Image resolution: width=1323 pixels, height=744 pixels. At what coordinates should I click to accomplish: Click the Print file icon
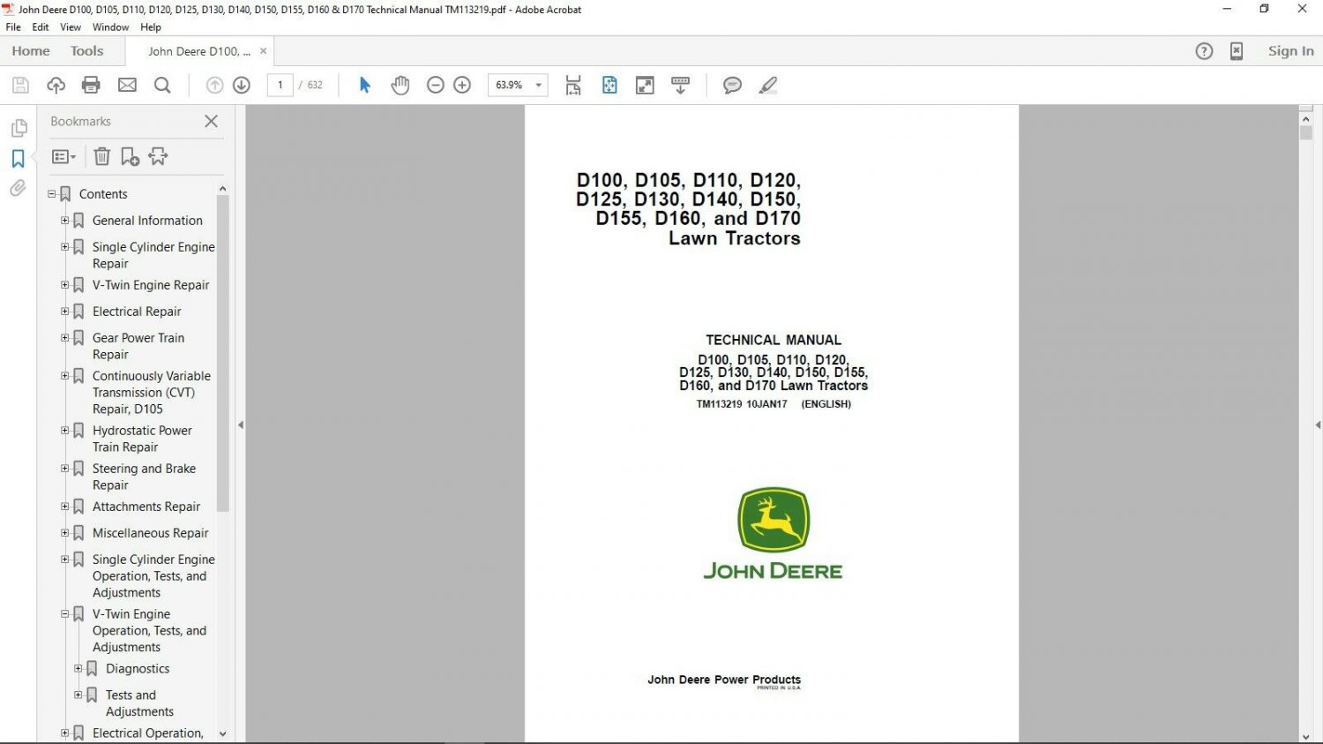(91, 85)
